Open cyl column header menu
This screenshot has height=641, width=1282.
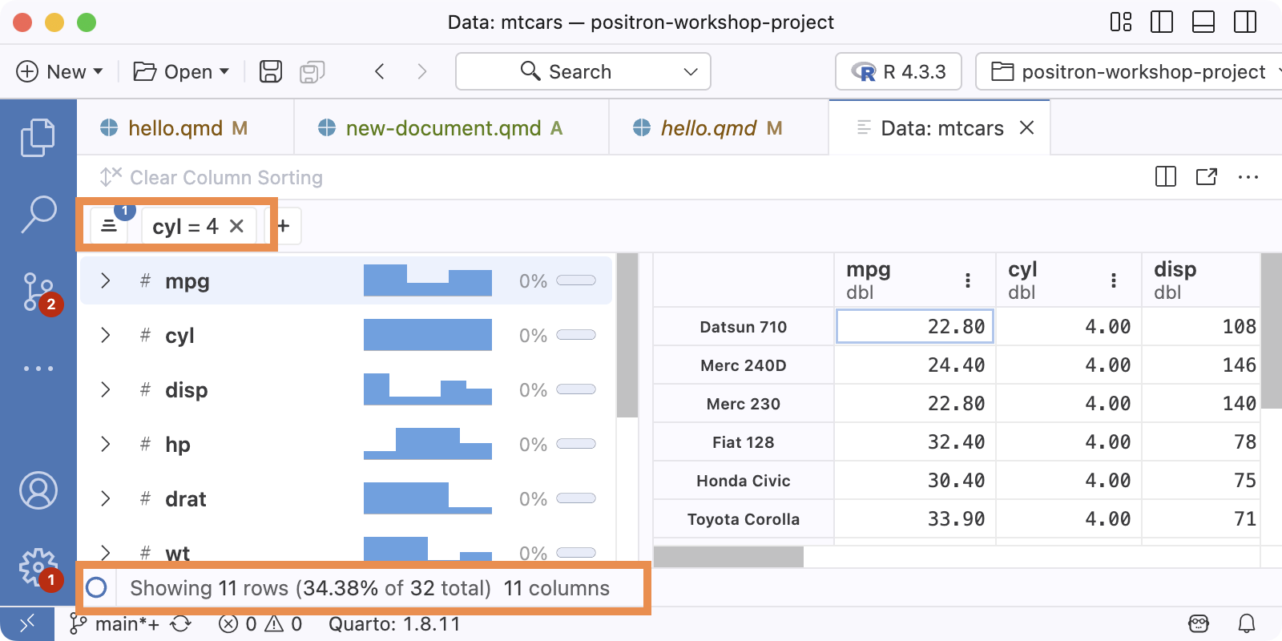coord(1114,280)
